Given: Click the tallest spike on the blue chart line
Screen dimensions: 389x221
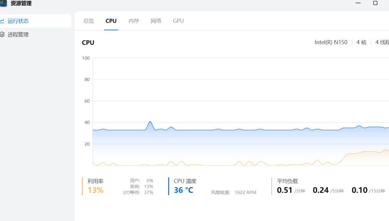Looking at the screenshot, I should [150, 122].
